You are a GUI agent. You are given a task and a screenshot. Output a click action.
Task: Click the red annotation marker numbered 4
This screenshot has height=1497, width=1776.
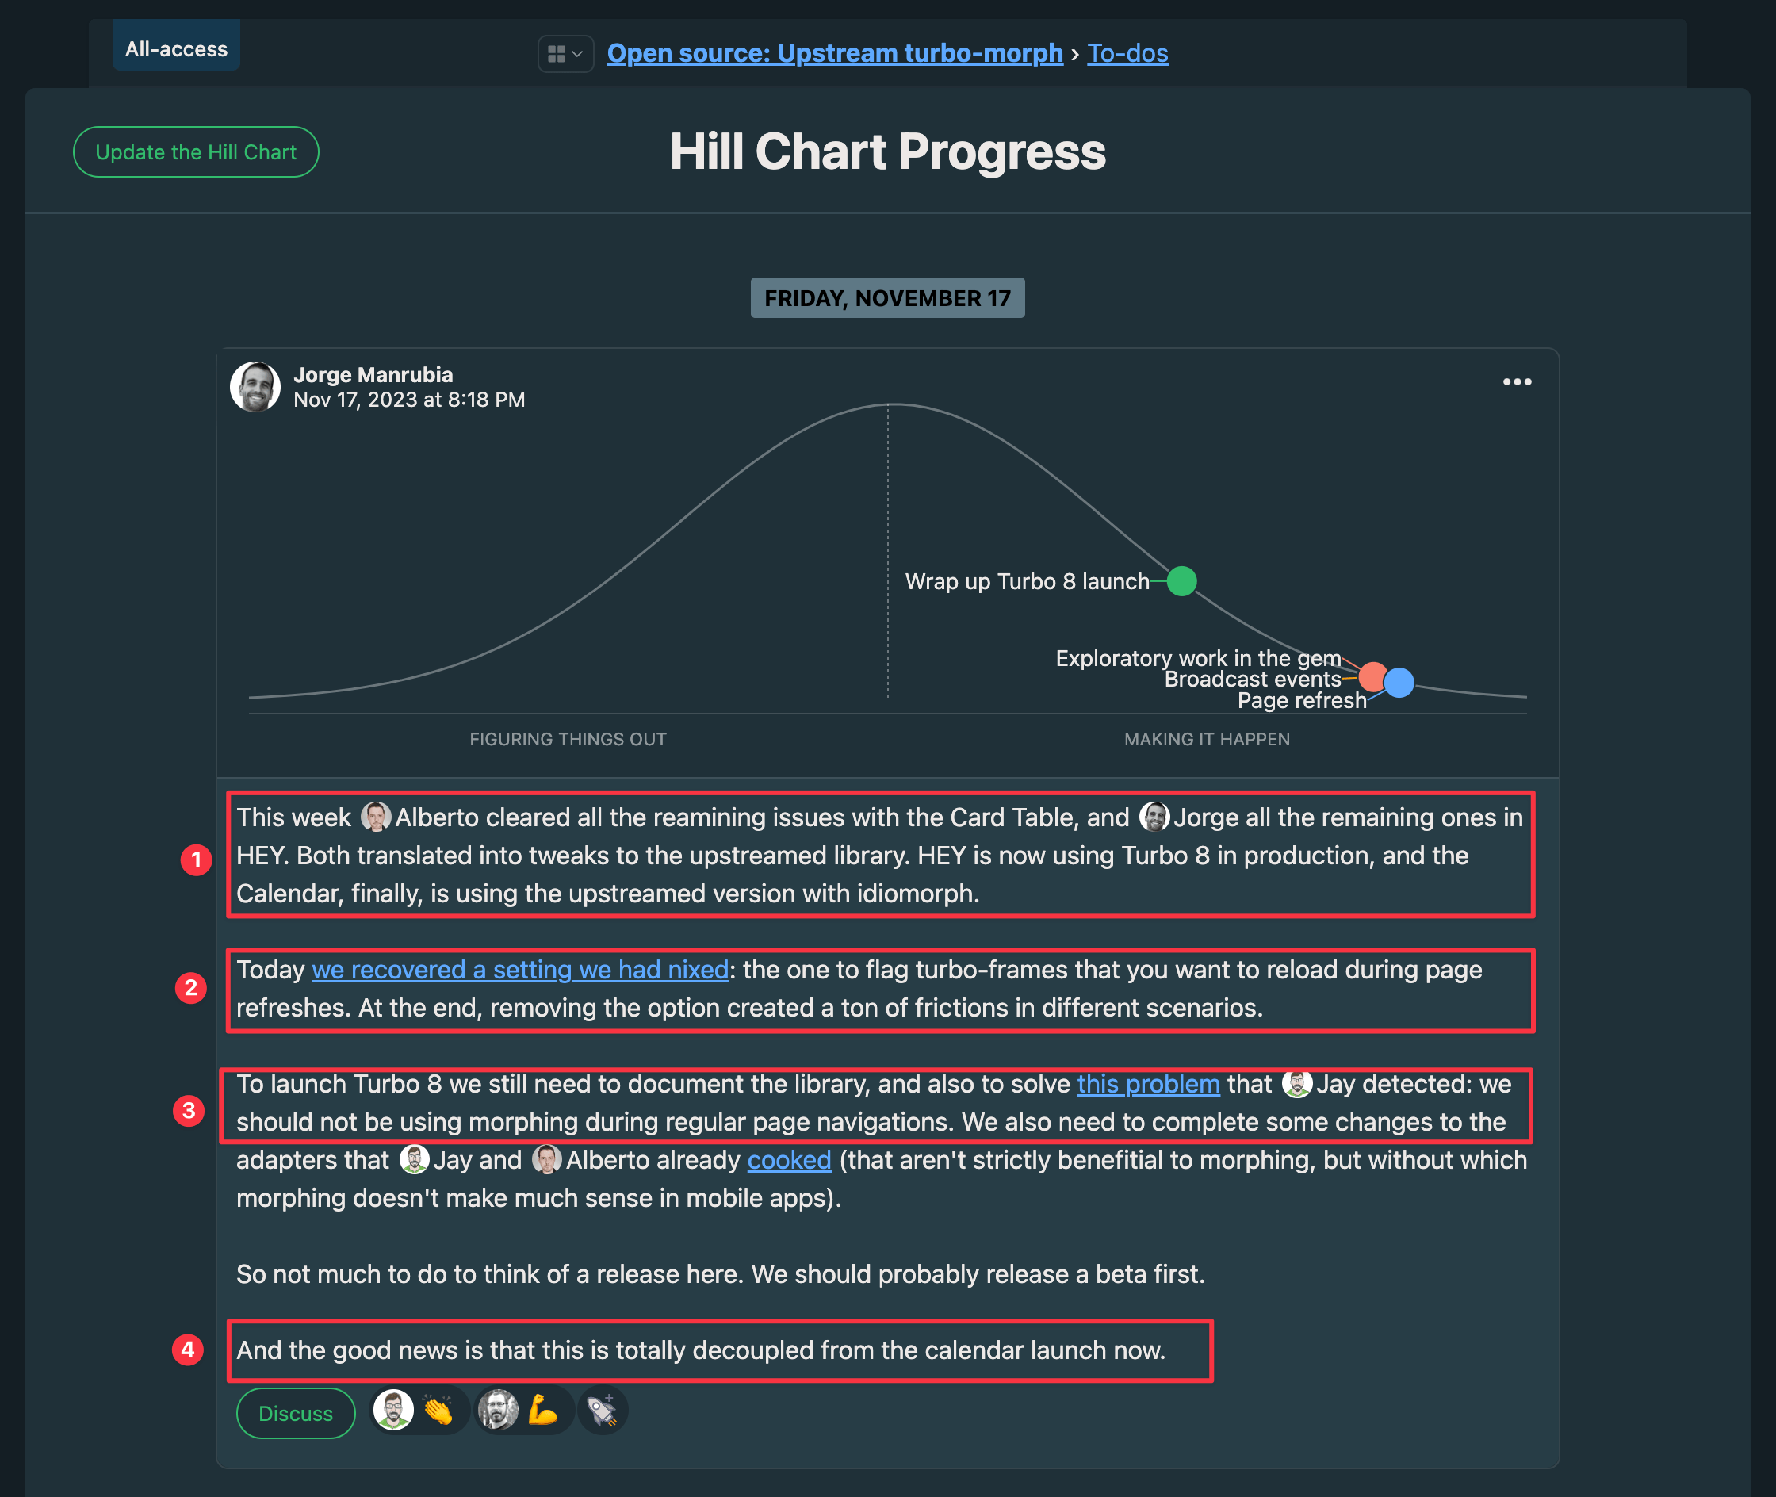coord(188,1350)
